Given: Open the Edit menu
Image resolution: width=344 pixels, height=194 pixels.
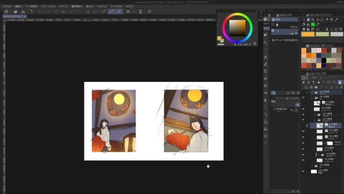Looking at the screenshot, I should click(19, 6).
